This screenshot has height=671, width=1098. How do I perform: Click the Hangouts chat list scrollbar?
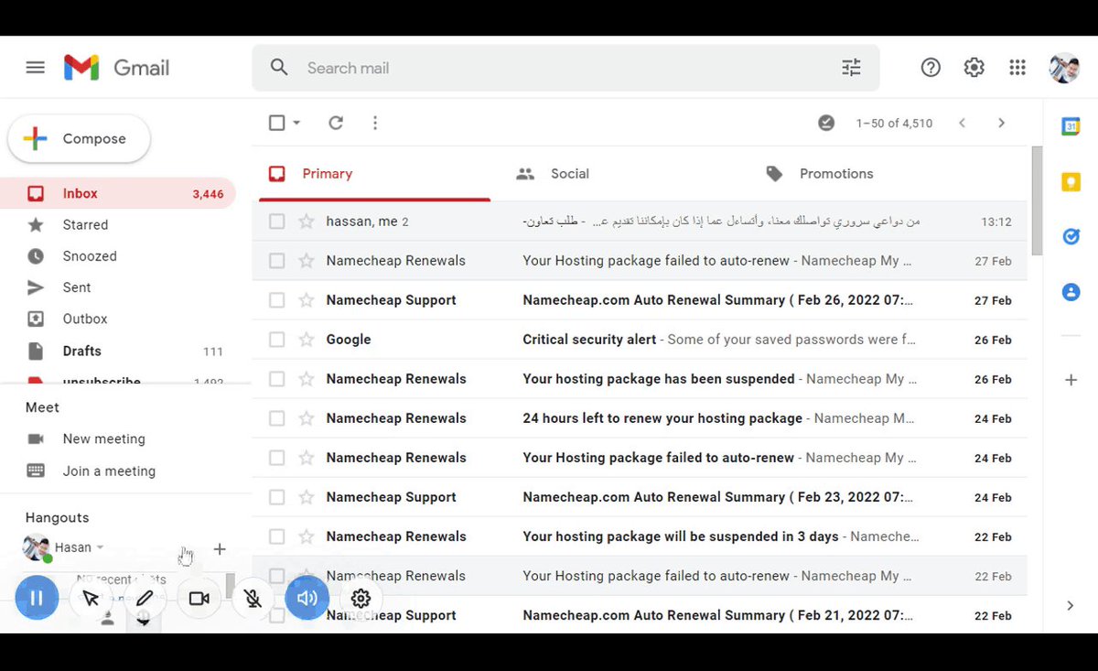point(230,588)
